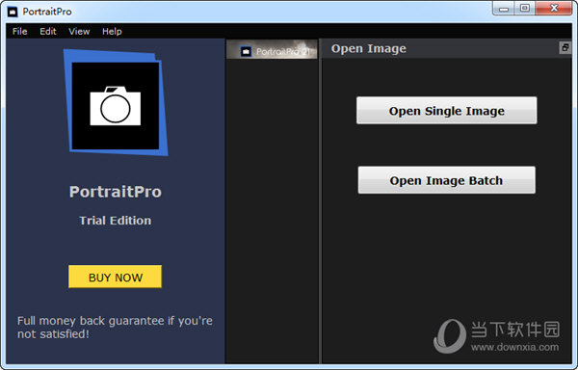578x370 pixels.
Task: Open the File menu
Action: (20, 32)
